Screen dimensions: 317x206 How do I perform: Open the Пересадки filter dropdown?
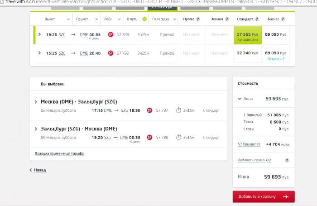(x=164, y=19)
